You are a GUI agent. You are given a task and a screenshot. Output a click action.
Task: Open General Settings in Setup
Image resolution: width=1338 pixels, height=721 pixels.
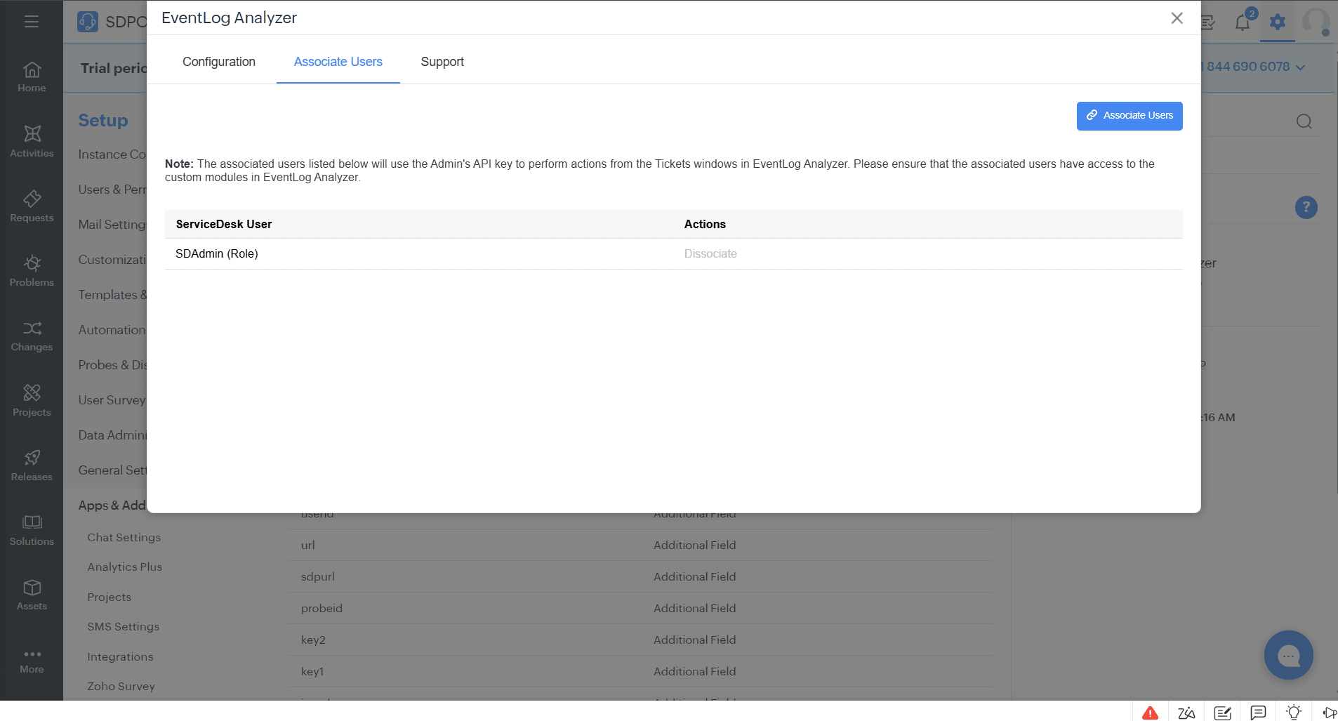112,470
